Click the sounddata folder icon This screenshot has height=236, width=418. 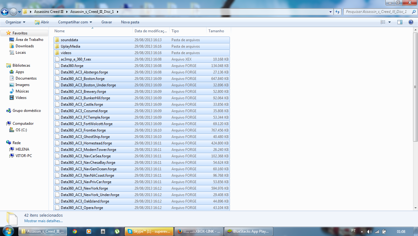(57, 40)
